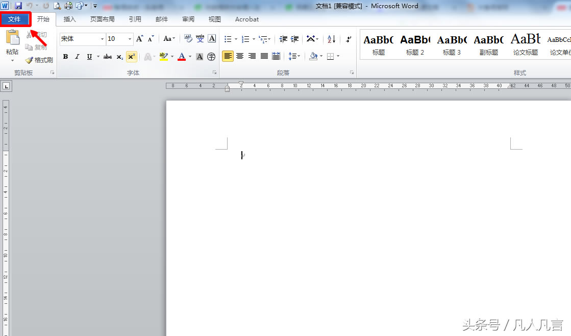Viewport: 571px width, 336px height.
Task: Open the Distributed alignment icon
Action: 276,56
